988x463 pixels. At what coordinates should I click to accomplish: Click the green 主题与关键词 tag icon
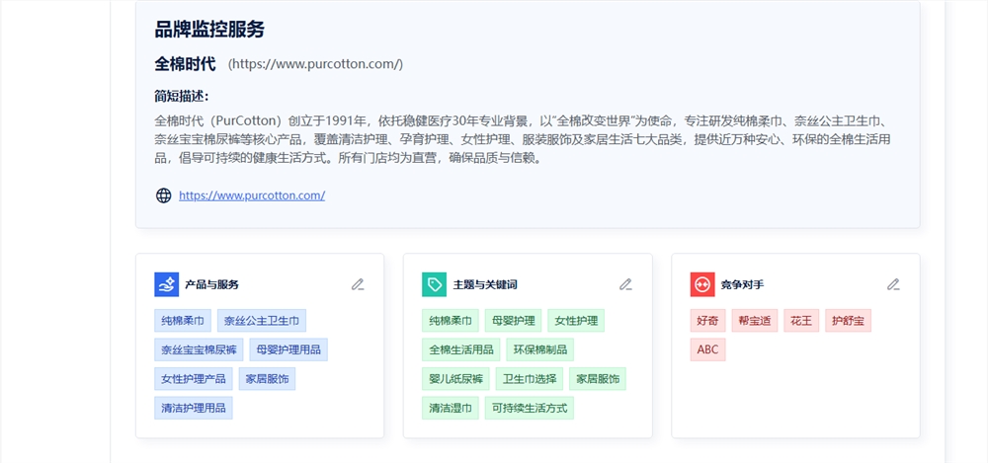[x=434, y=284]
